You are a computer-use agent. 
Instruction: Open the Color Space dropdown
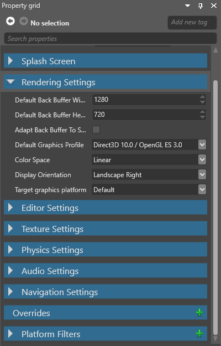pyautogui.click(x=202, y=159)
